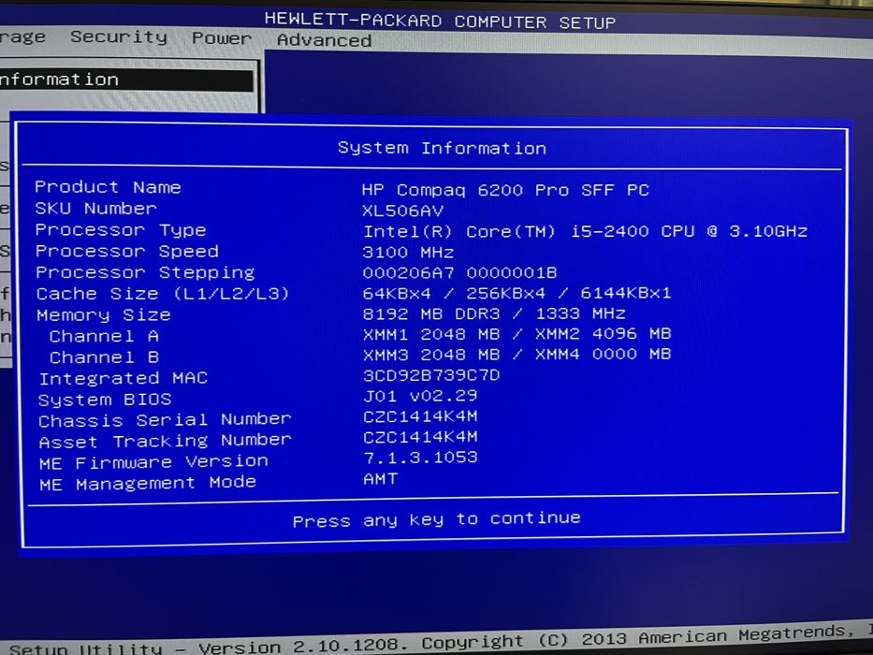Select MAC address '3CD92B739C7D'
The width and height of the screenshot is (873, 655).
point(431,375)
